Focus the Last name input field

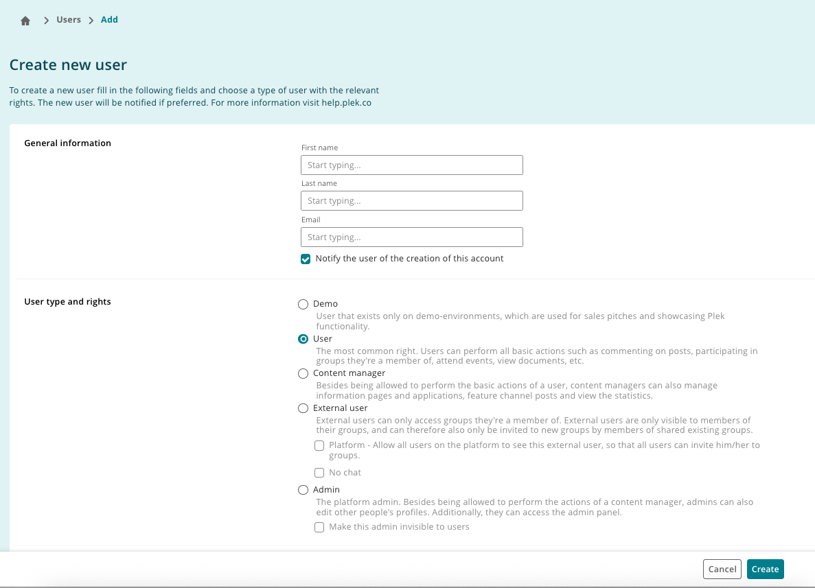pos(412,201)
